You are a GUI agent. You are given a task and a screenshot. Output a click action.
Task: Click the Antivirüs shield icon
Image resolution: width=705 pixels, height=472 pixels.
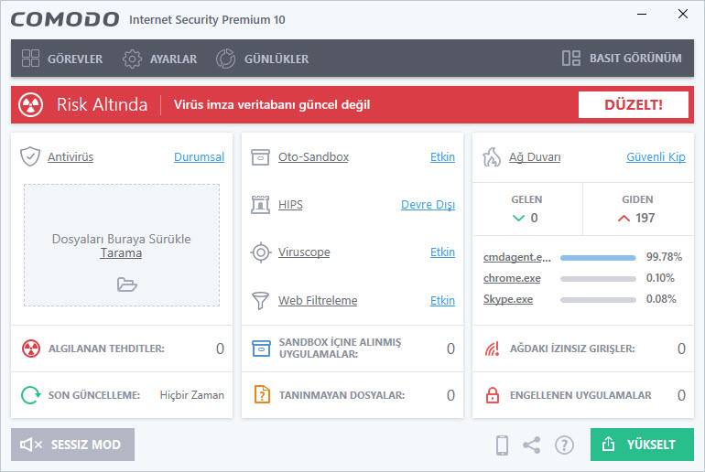click(x=30, y=156)
